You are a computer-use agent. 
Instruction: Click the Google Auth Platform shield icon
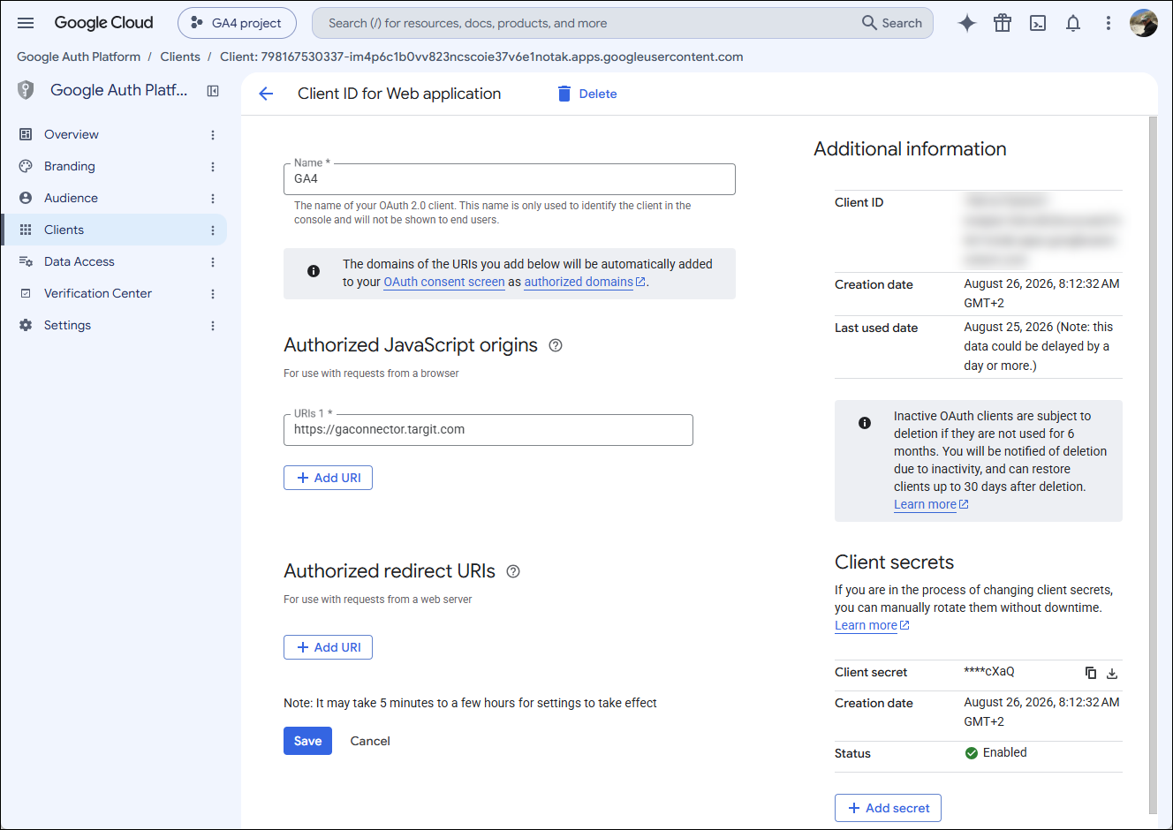pos(26,90)
